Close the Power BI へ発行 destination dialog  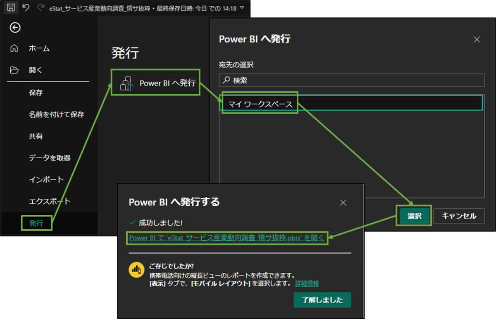click(x=477, y=40)
